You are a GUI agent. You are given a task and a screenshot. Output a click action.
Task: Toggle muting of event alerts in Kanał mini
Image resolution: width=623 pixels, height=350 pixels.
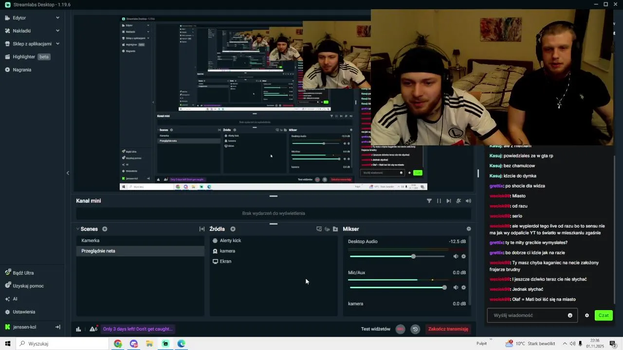click(458, 201)
